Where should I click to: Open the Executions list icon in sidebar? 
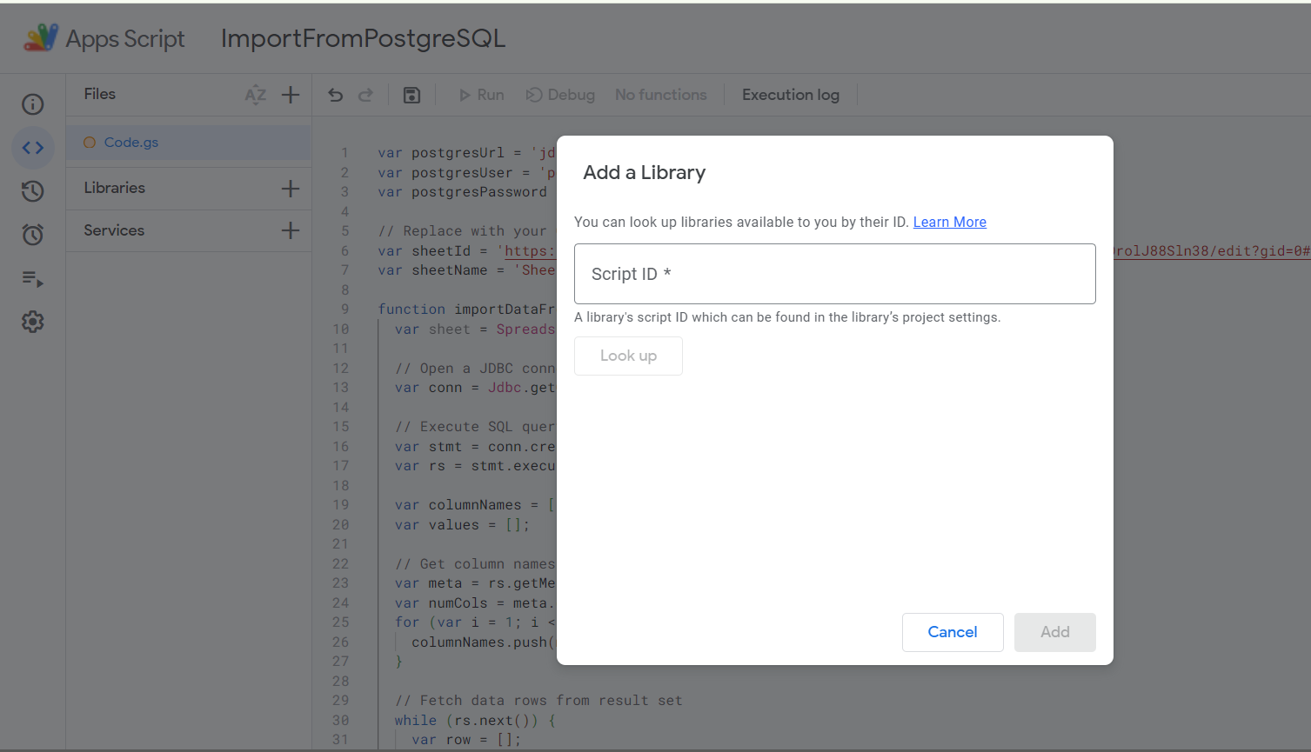tap(33, 279)
